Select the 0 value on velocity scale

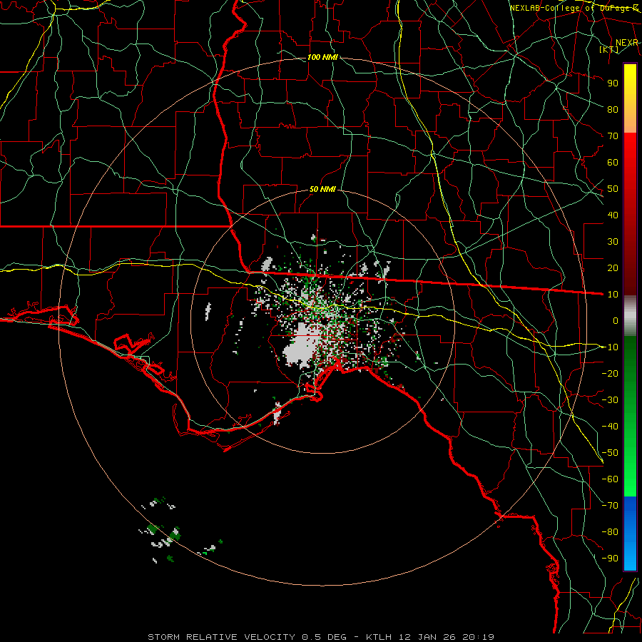click(x=616, y=320)
